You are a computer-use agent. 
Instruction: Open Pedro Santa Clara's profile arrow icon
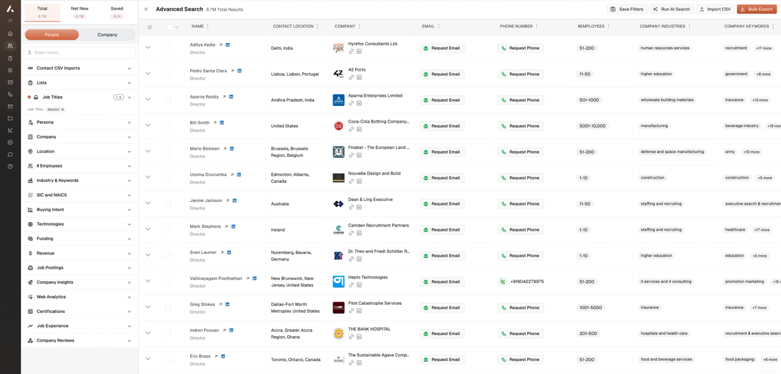tap(233, 71)
